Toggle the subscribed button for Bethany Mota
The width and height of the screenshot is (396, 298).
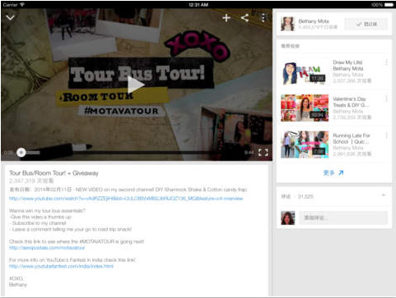point(366,24)
